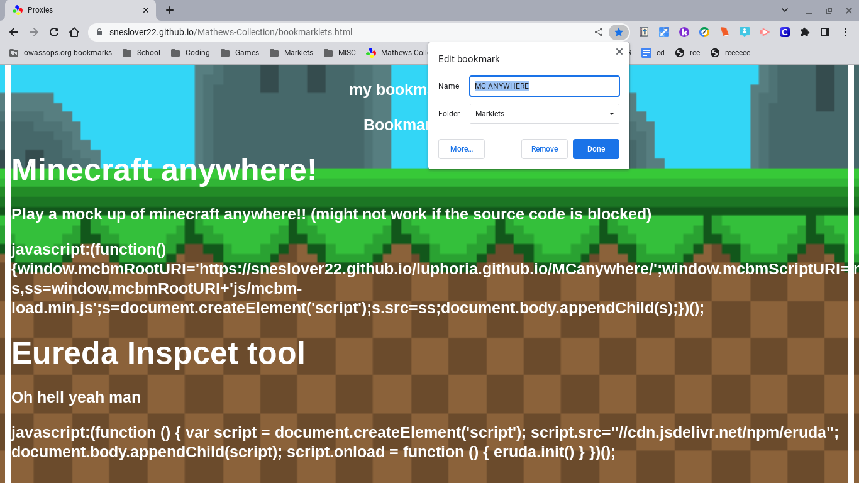The width and height of the screenshot is (859, 483).
Task: Click the 'Eureda Inspcet tool' heading
Action: (158, 353)
